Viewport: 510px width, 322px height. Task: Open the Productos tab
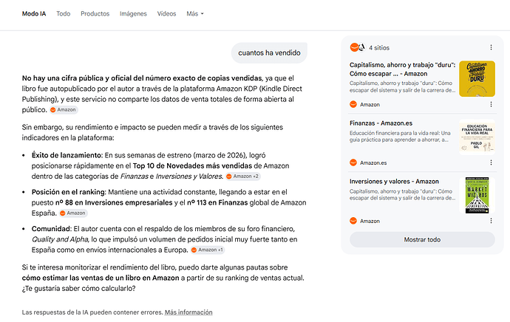tap(95, 13)
